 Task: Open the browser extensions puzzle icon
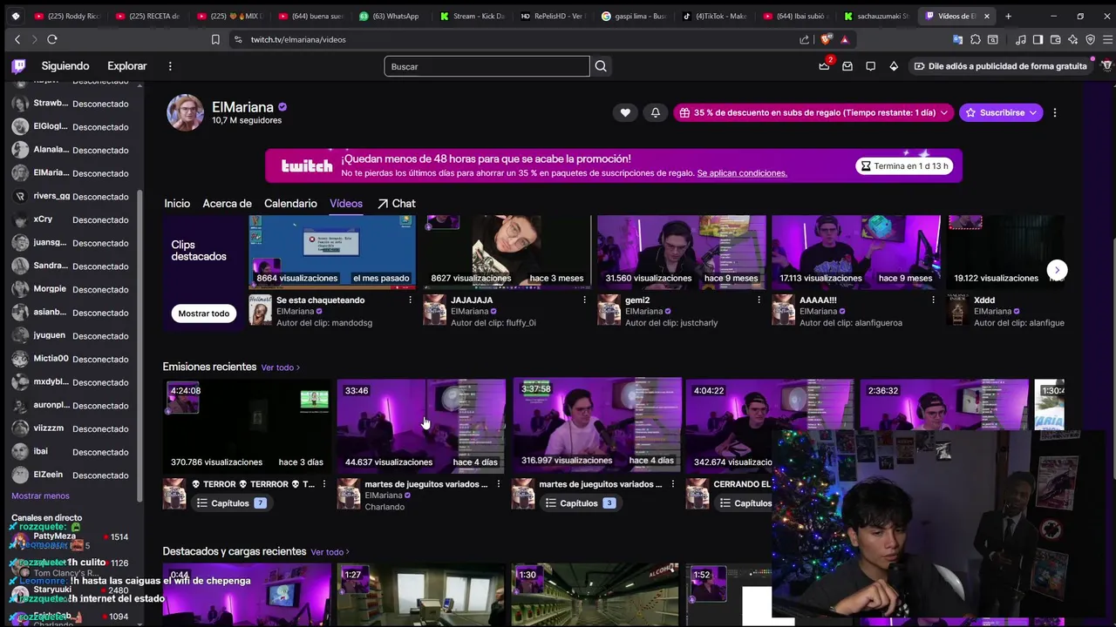click(x=975, y=39)
